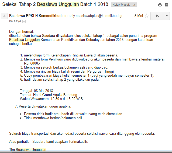Open email in new window icon
Image resolution: width=172 pixels, height=153 pixels.
coord(166,5)
